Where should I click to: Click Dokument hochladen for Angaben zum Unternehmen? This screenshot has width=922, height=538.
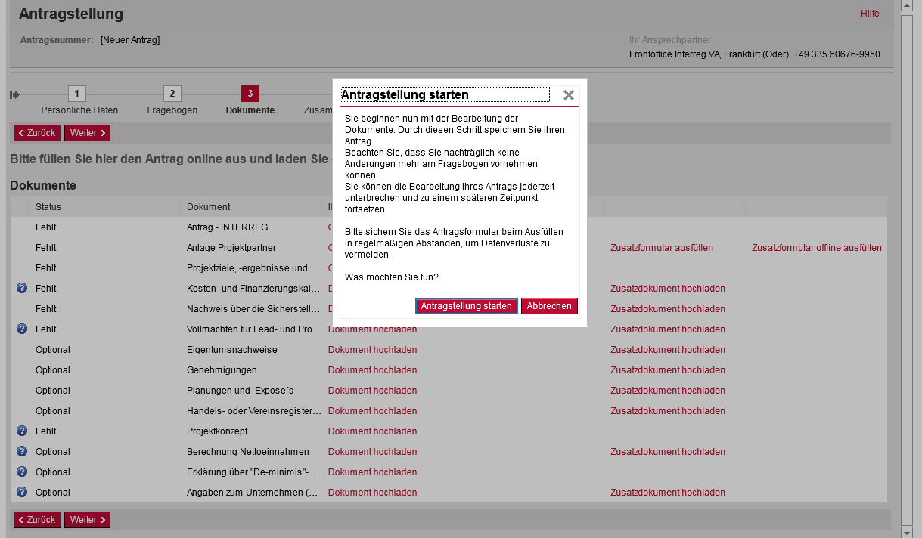click(372, 493)
